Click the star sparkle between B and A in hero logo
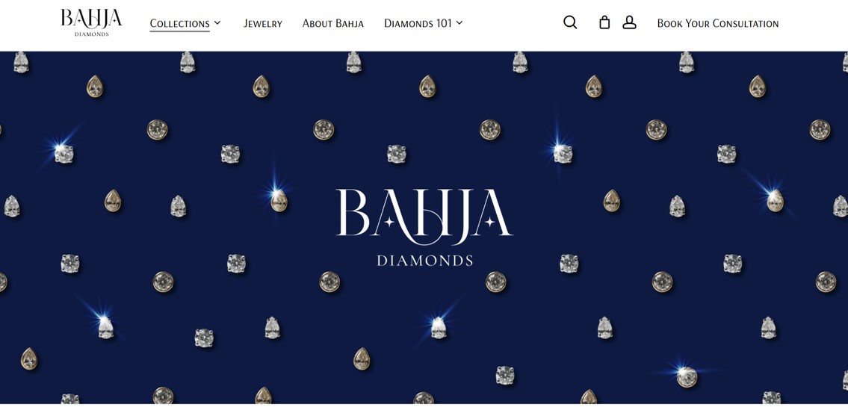 coord(388,221)
